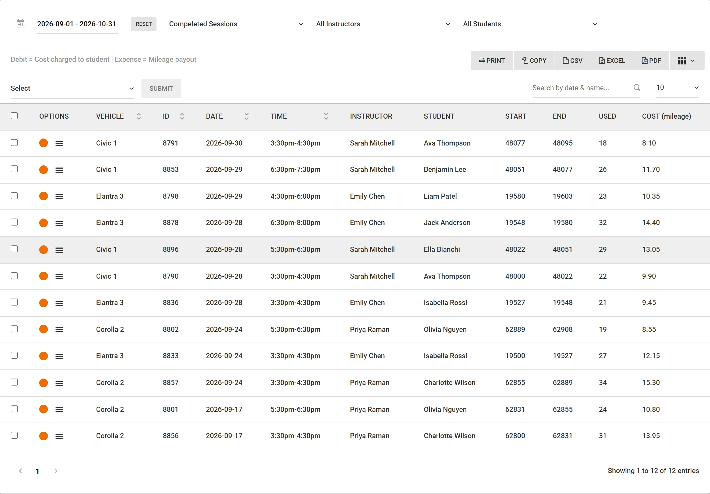Sort by Vehicle column arrows

tap(139, 117)
